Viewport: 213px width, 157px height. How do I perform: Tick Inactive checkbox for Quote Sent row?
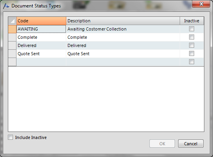click(191, 53)
